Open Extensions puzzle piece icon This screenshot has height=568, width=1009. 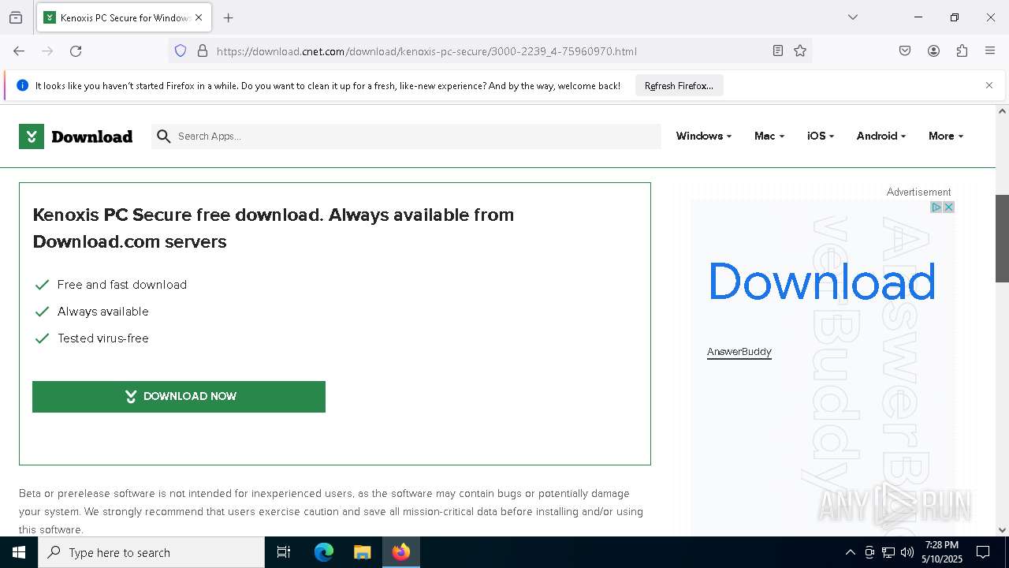coord(962,51)
